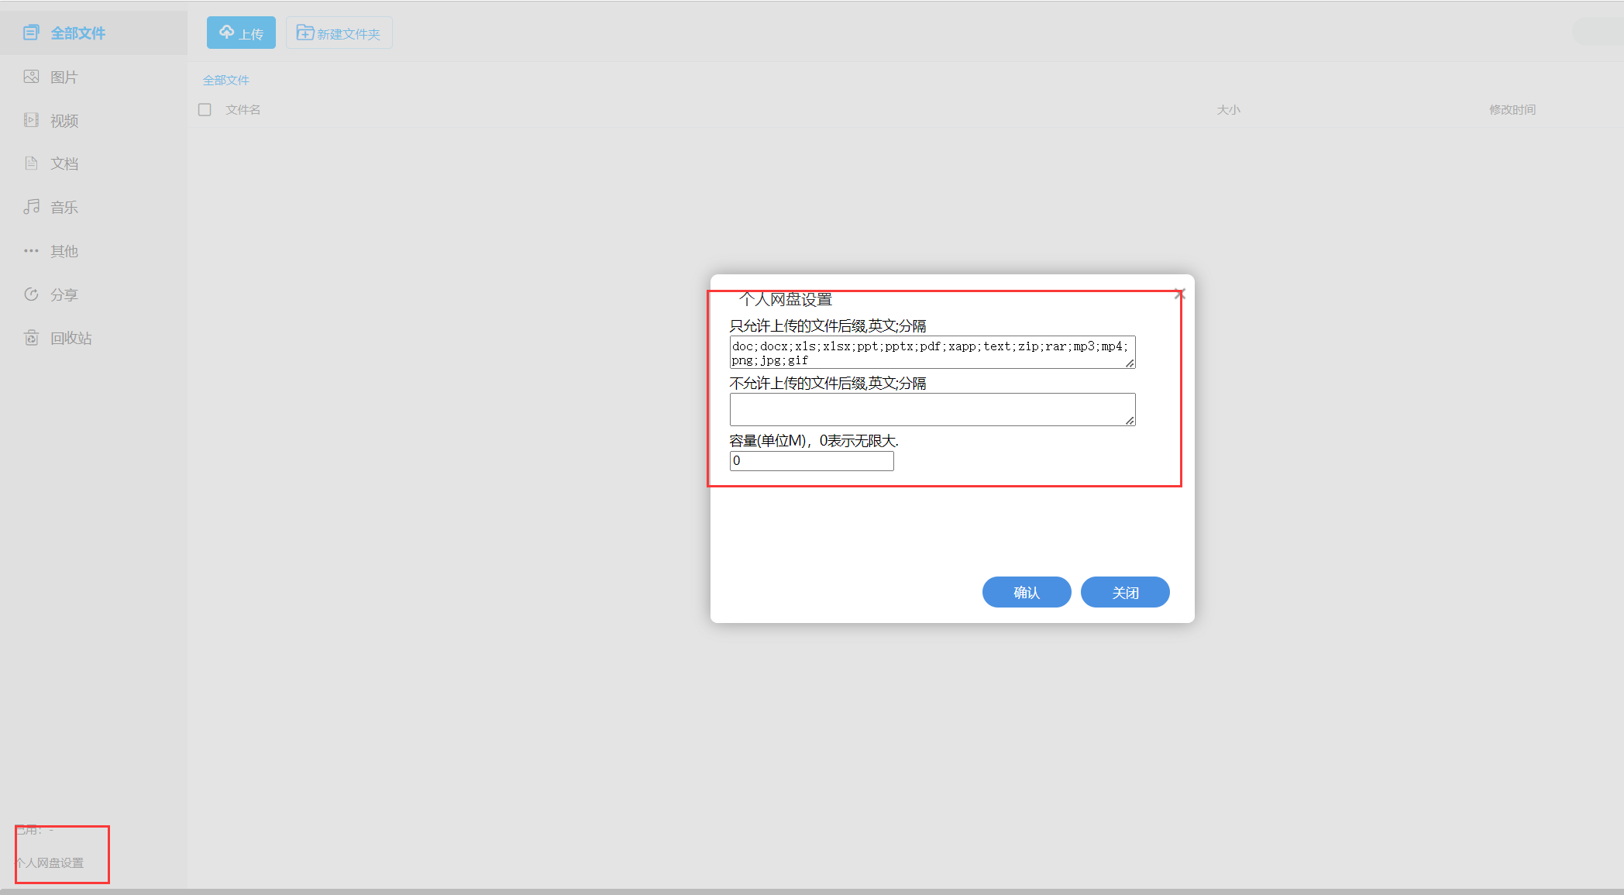Select the 音乐 music note icon
This screenshot has height=895, width=1624.
pos(31,207)
